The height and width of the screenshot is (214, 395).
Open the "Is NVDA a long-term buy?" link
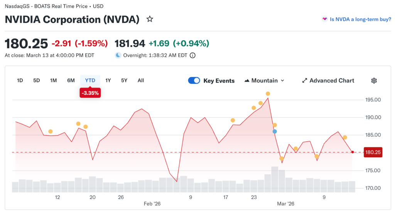tap(360, 19)
